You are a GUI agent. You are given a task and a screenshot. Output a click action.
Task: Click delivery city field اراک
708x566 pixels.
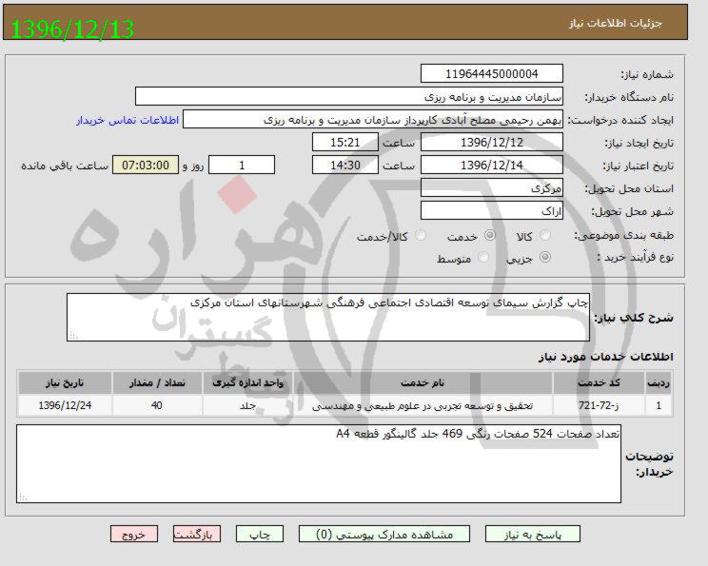[492, 211]
